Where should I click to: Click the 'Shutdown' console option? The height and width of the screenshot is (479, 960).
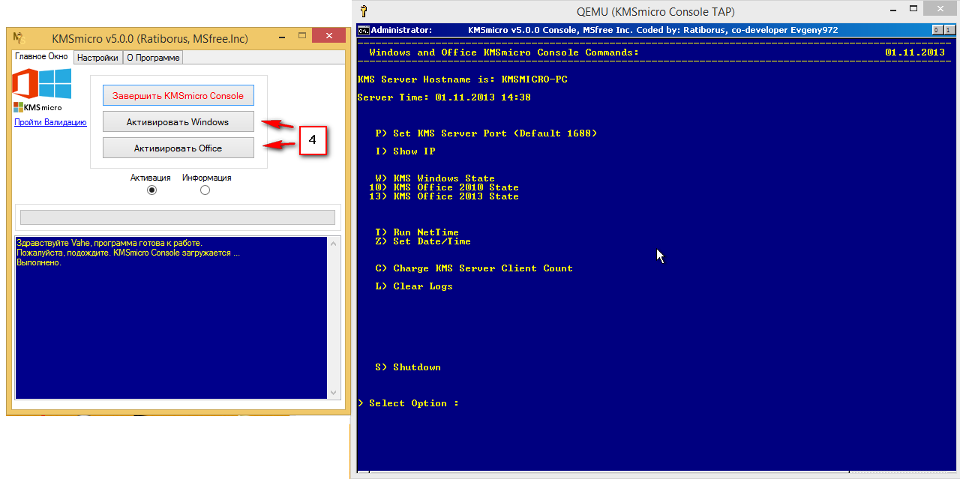tap(408, 367)
